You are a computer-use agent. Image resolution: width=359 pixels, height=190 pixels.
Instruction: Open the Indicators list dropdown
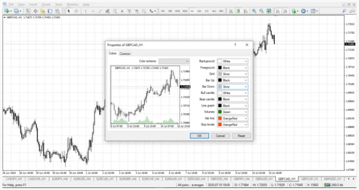pos(295,11)
